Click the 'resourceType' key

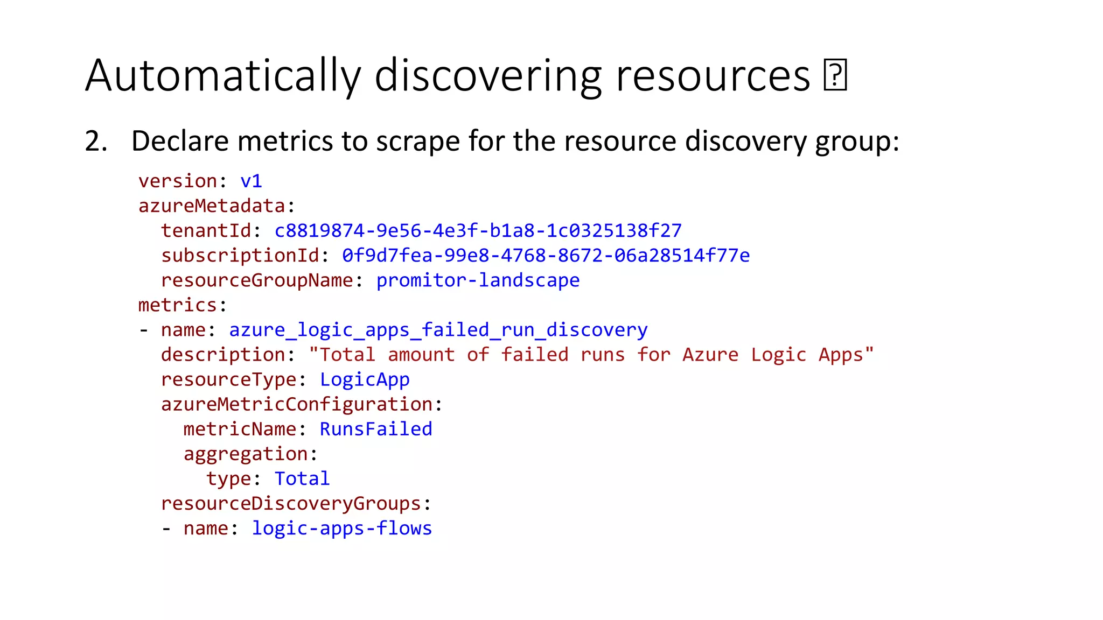click(x=229, y=379)
